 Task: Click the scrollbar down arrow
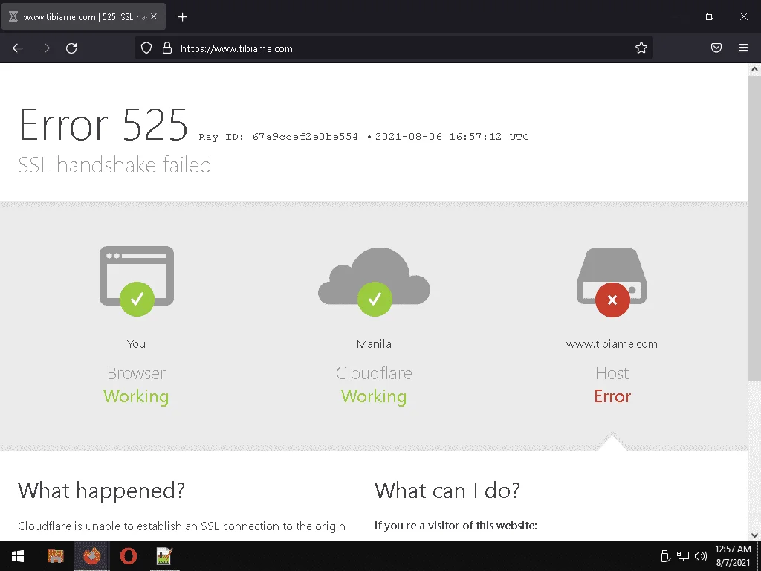pos(754,535)
